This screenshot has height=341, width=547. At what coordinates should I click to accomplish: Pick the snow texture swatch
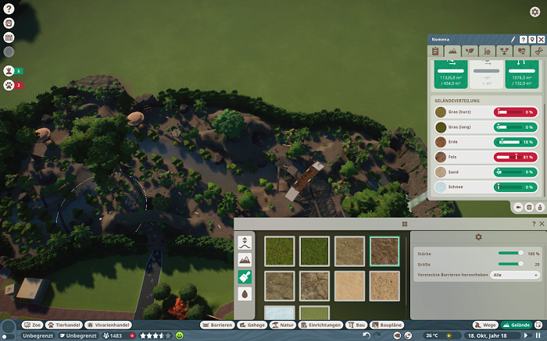coord(280,312)
